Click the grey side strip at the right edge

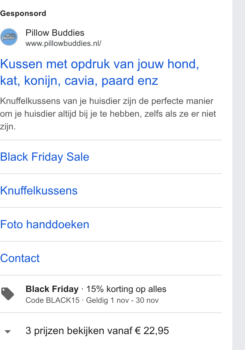239,175
